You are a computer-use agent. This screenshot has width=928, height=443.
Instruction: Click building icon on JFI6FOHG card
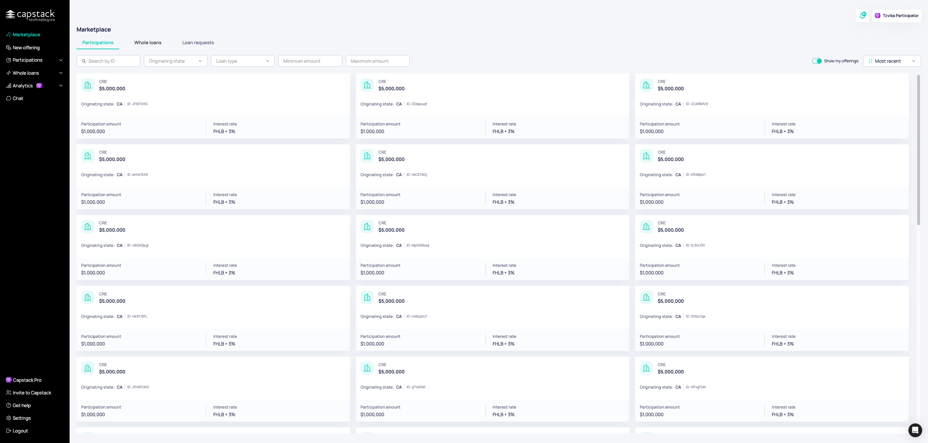pyautogui.click(x=88, y=85)
